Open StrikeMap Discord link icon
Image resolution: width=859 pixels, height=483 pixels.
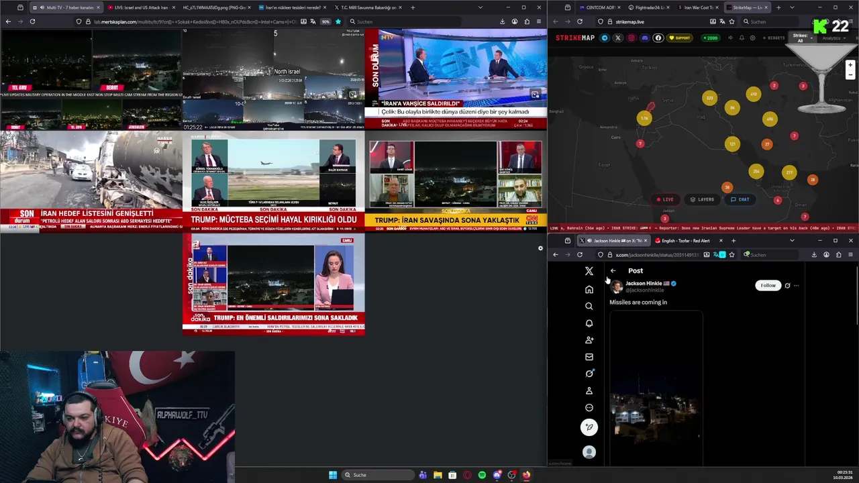(x=645, y=38)
